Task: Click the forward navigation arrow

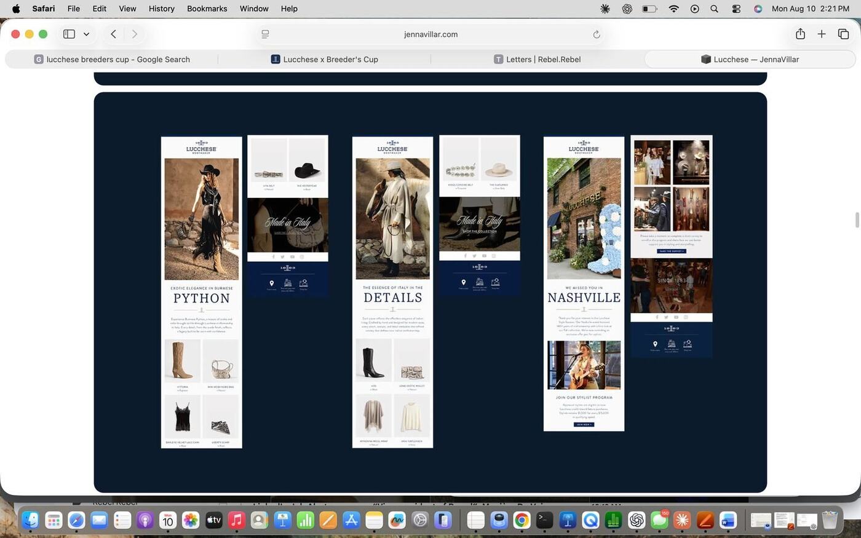Action: point(135,34)
